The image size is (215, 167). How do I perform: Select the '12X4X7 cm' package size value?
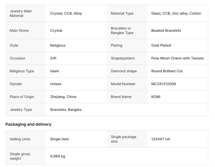point(161,139)
